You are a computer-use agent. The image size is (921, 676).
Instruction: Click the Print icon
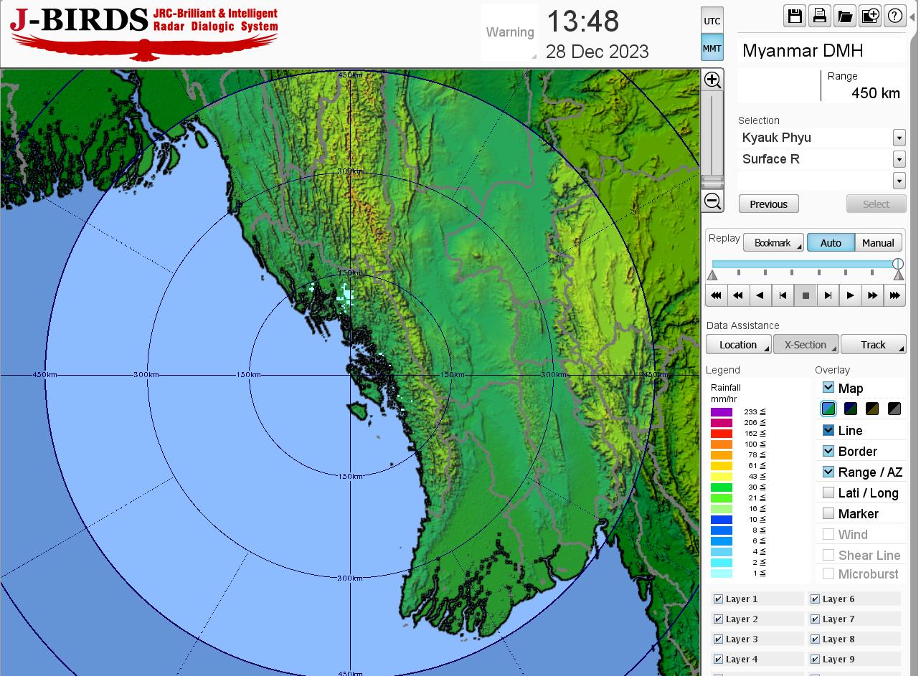pyautogui.click(x=820, y=16)
